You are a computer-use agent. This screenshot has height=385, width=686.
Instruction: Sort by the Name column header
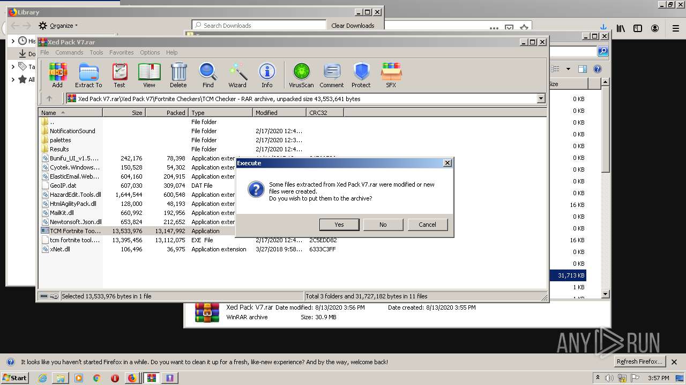[x=71, y=112]
